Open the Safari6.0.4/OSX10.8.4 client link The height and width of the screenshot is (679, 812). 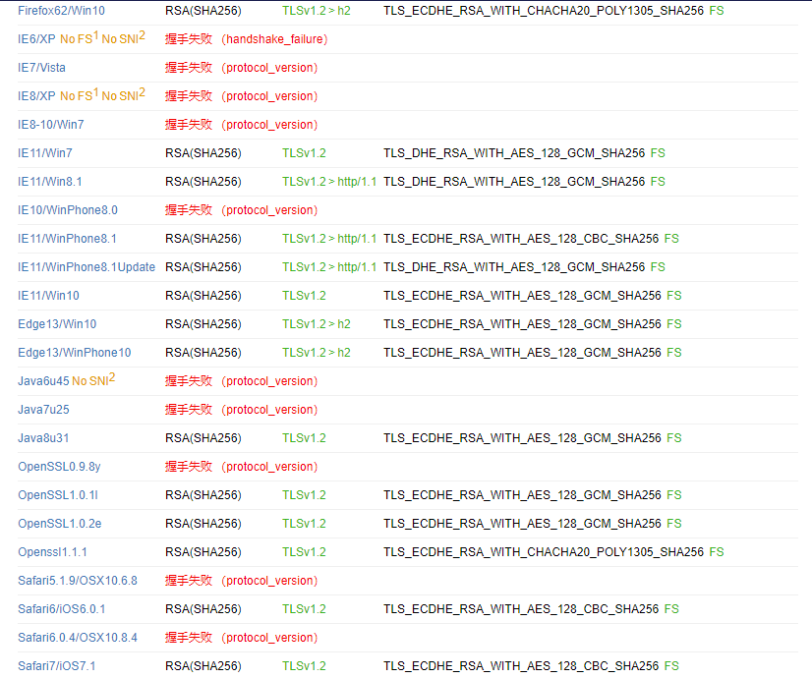point(78,637)
